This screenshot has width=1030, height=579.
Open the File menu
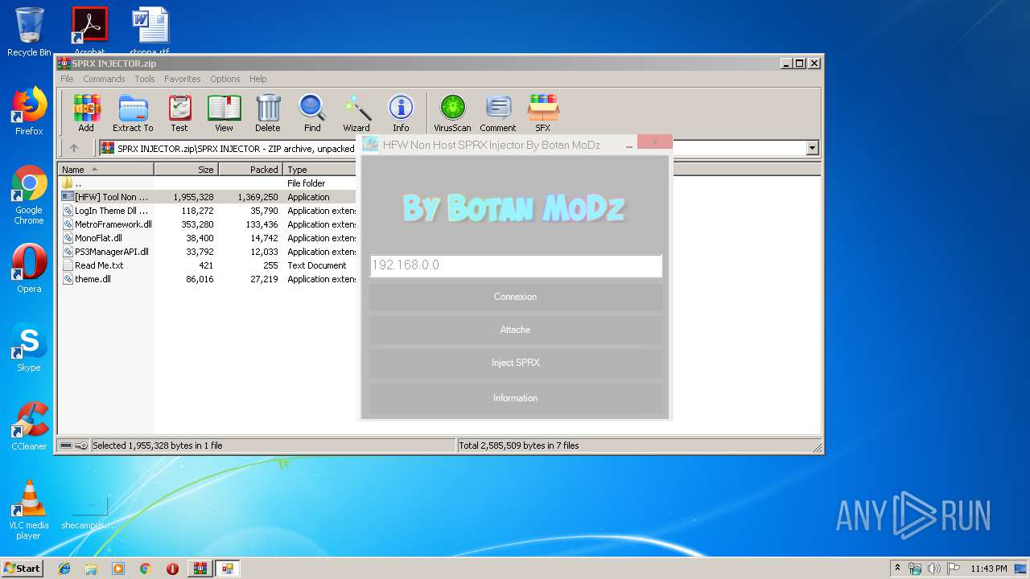67,79
